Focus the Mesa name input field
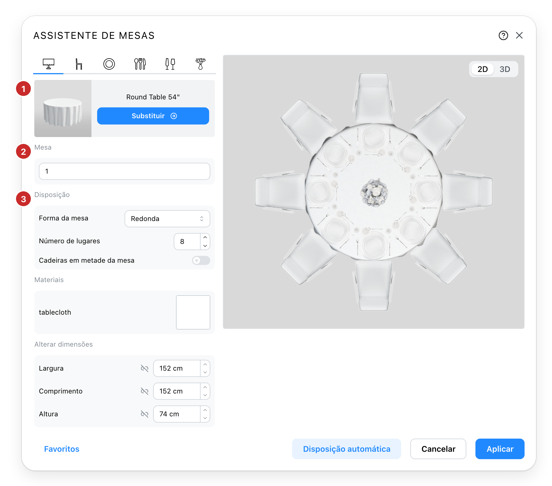The image size is (552, 486). (x=125, y=171)
